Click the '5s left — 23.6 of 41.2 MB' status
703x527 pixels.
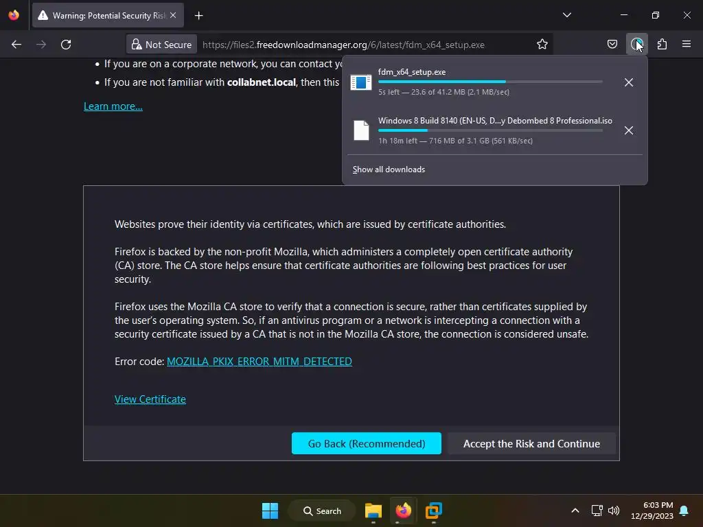[x=443, y=92]
